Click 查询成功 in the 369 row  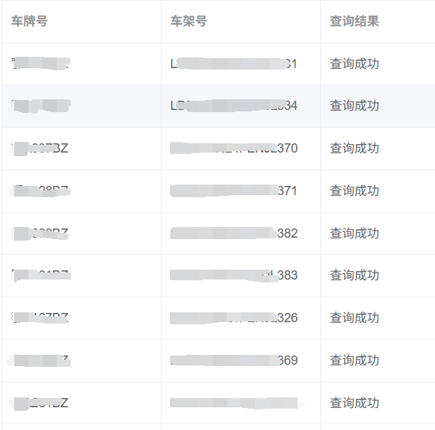tap(354, 360)
